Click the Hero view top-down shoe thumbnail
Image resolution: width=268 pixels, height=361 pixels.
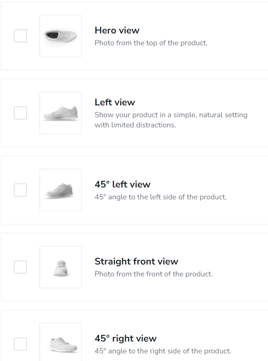[x=61, y=36]
